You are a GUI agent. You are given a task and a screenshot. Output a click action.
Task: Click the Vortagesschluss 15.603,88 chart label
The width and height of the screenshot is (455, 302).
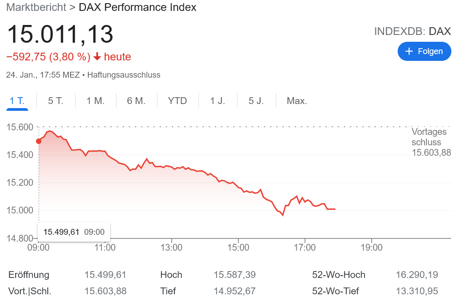click(431, 142)
